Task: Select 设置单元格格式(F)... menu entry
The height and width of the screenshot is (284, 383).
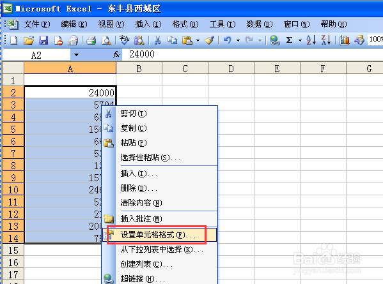Action: click(159, 235)
